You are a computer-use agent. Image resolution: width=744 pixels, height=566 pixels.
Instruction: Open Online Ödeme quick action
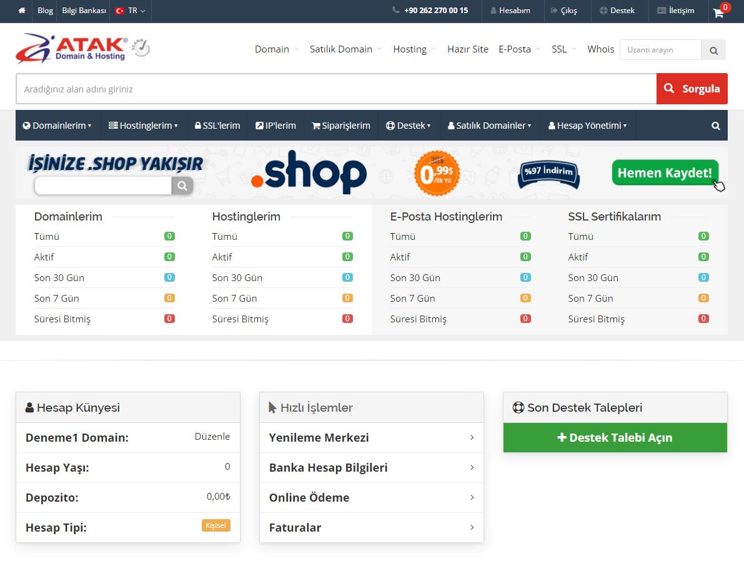click(372, 498)
